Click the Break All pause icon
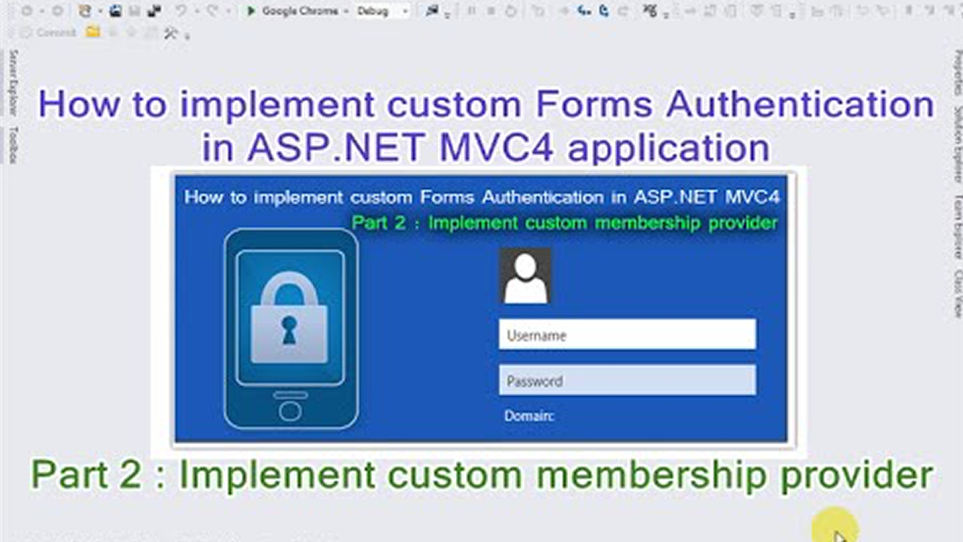 pyautogui.click(x=471, y=11)
